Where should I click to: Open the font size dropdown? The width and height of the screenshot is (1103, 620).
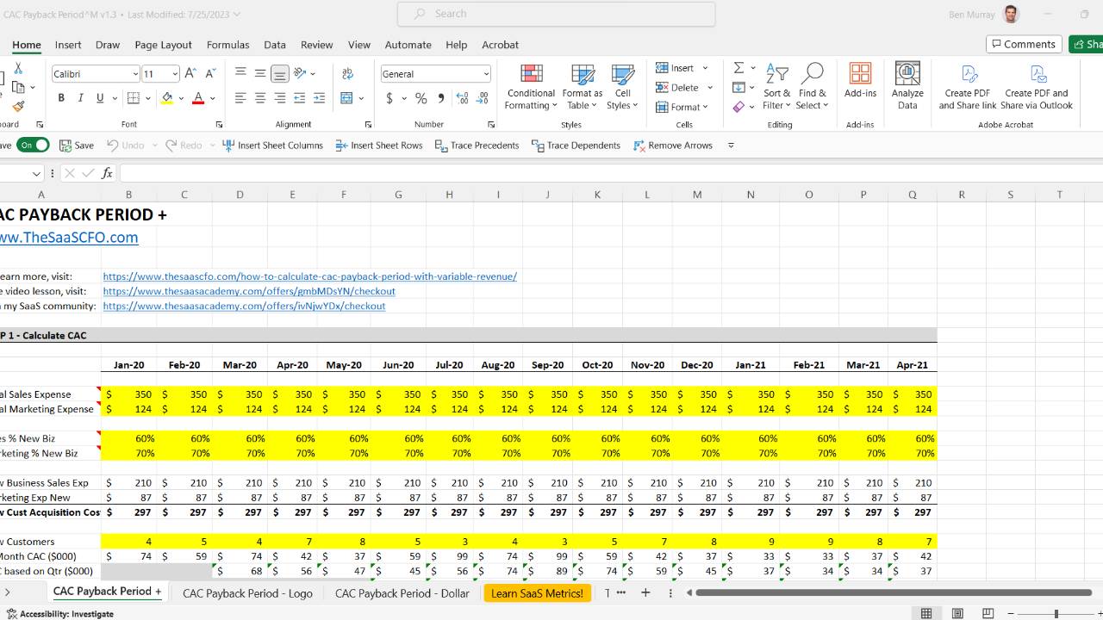pyautogui.click(x=175, y=74)
